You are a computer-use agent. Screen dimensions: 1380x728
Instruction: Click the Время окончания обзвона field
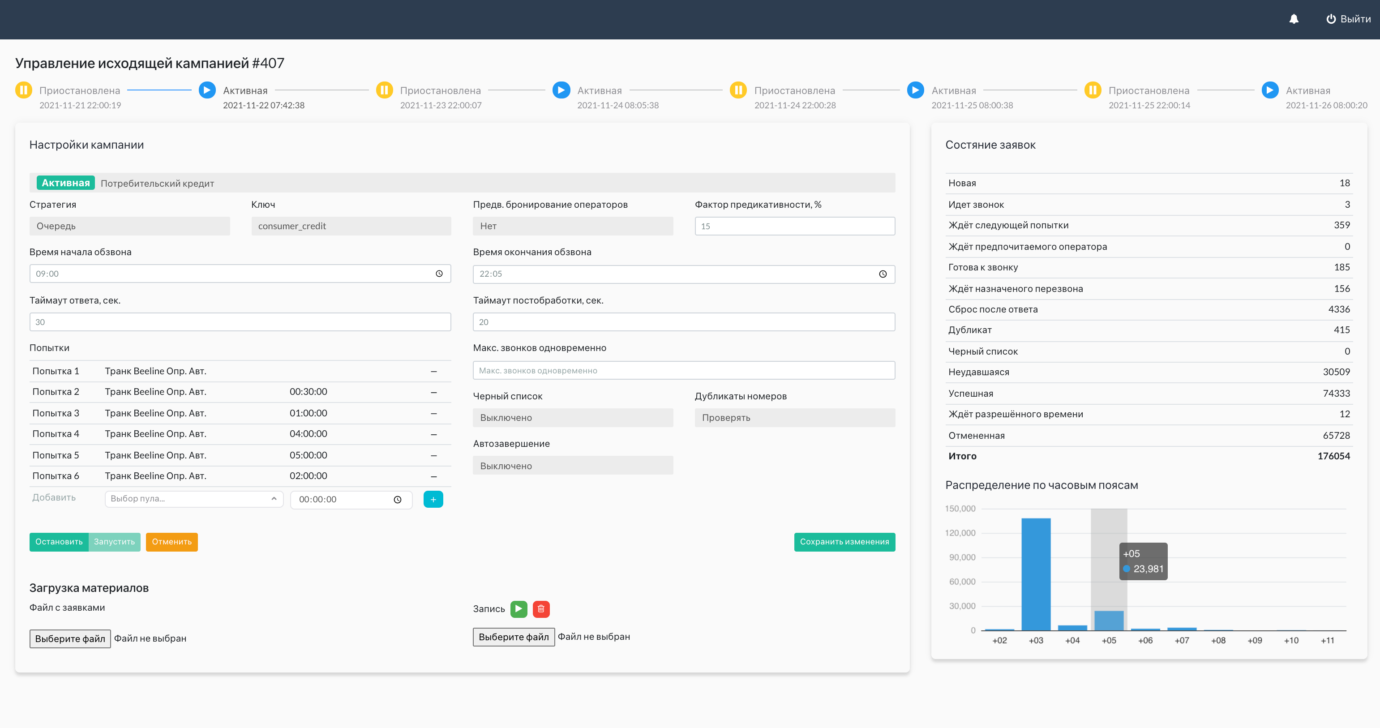(x=684, y=274)
